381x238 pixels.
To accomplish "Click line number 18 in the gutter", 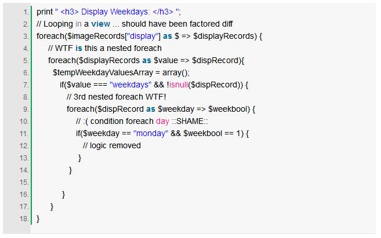I will (x=24, y=219).
